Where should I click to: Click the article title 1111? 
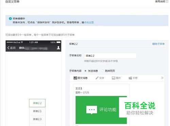click(x=79, y=88)
